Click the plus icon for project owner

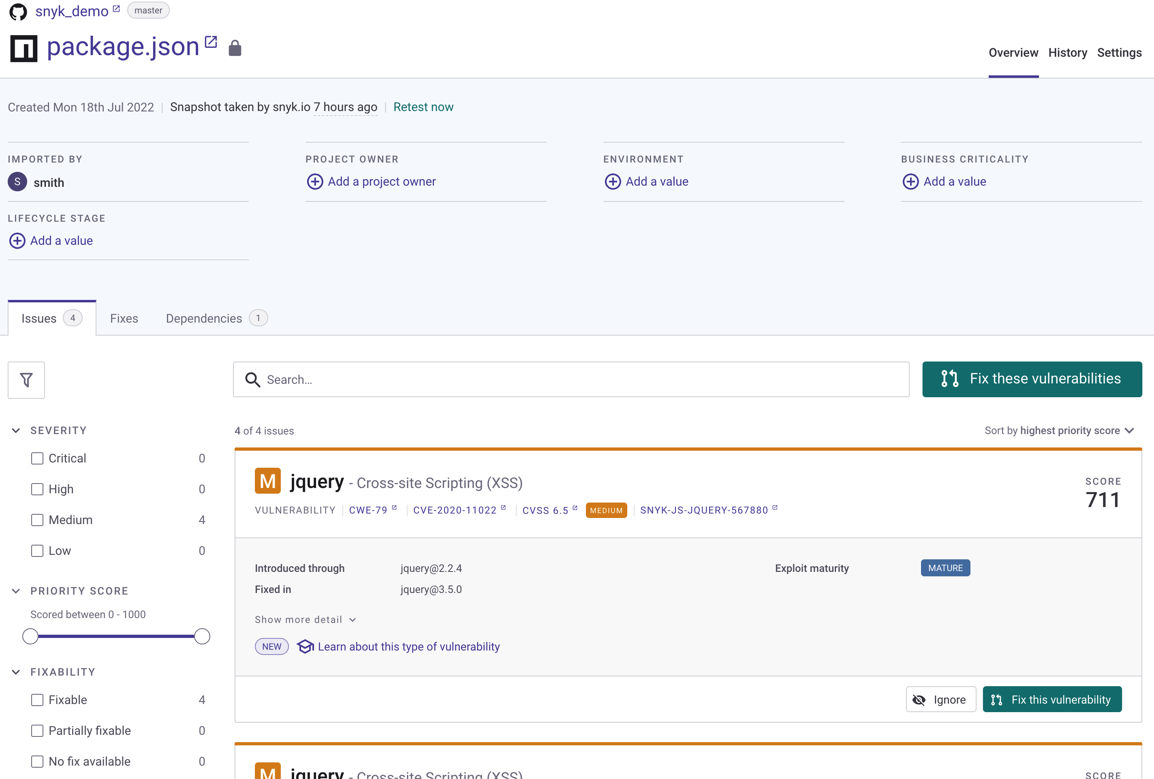(x=315, y=182)
